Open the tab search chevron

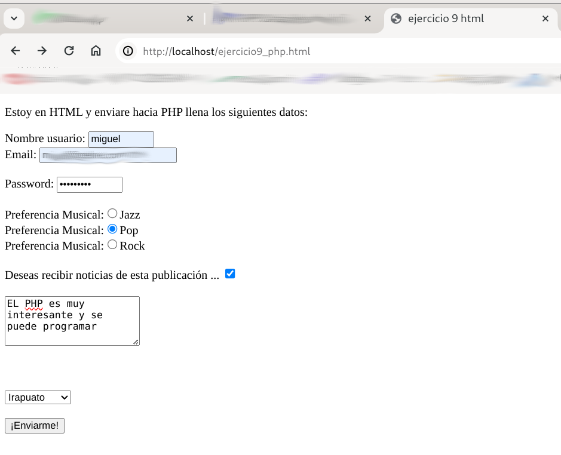coord(14,19)
